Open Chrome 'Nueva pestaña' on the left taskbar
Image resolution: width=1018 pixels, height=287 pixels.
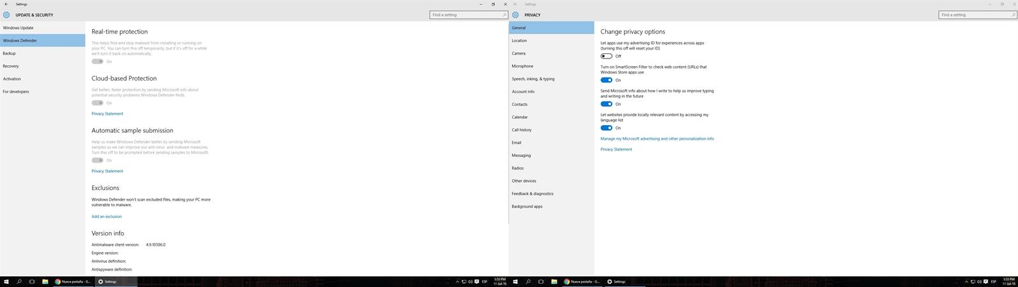[73, 281]
